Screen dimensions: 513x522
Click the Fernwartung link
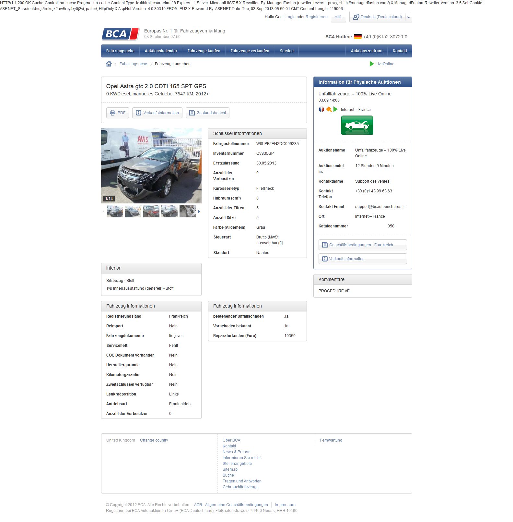point(331,440)
